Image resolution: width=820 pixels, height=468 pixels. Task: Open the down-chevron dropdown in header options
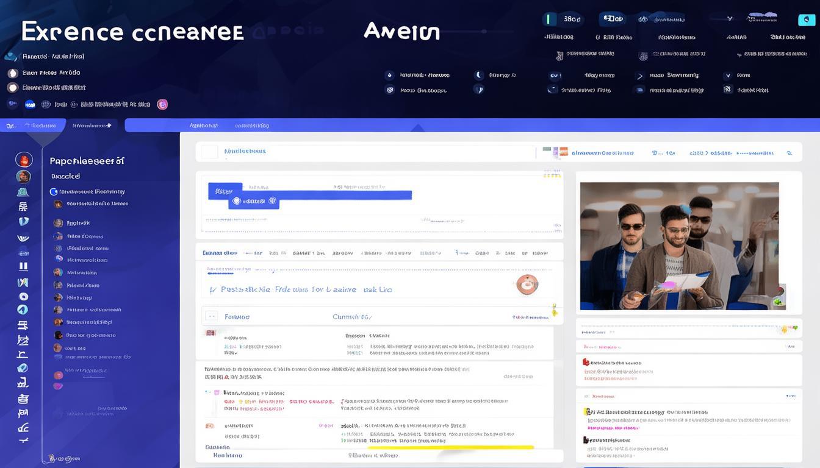pyautogui.click(x=727, y=76)
